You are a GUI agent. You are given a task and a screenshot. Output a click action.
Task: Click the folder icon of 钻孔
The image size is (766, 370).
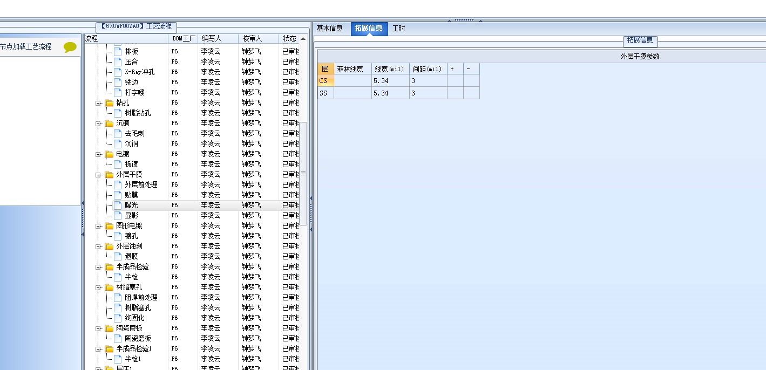pos(110,103)
